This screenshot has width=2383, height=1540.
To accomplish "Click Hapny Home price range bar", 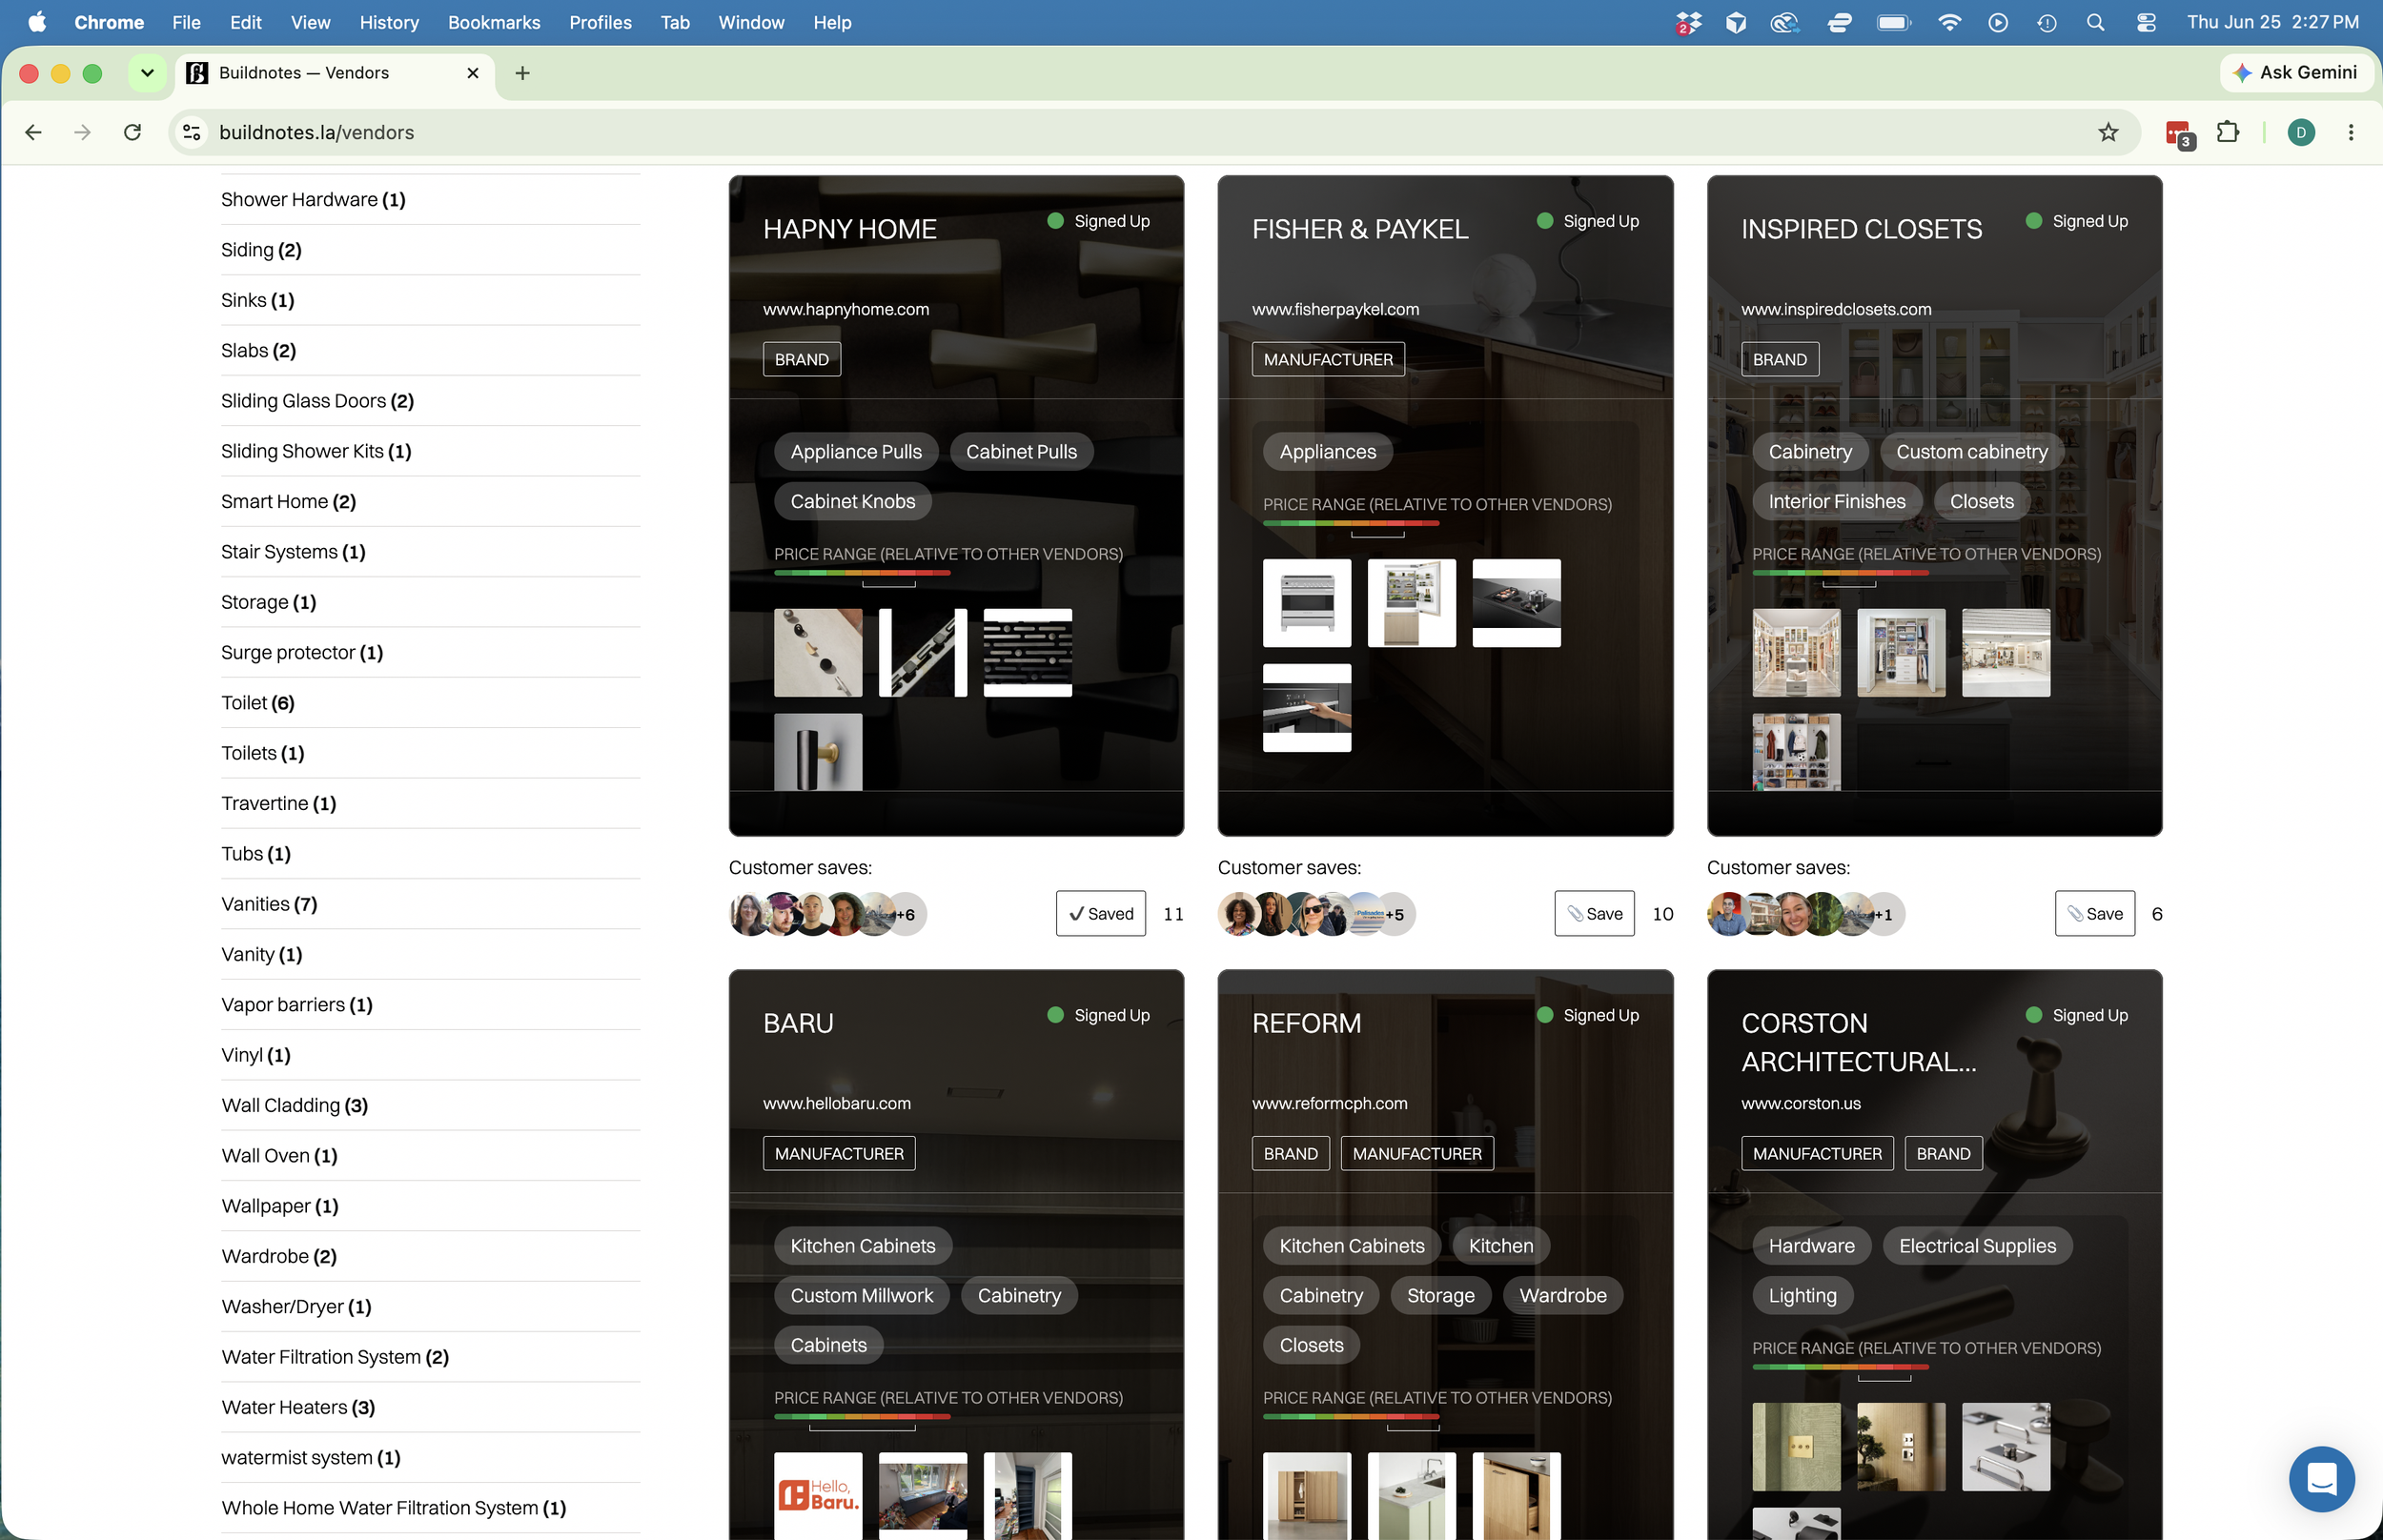I will tap(861, 573).
